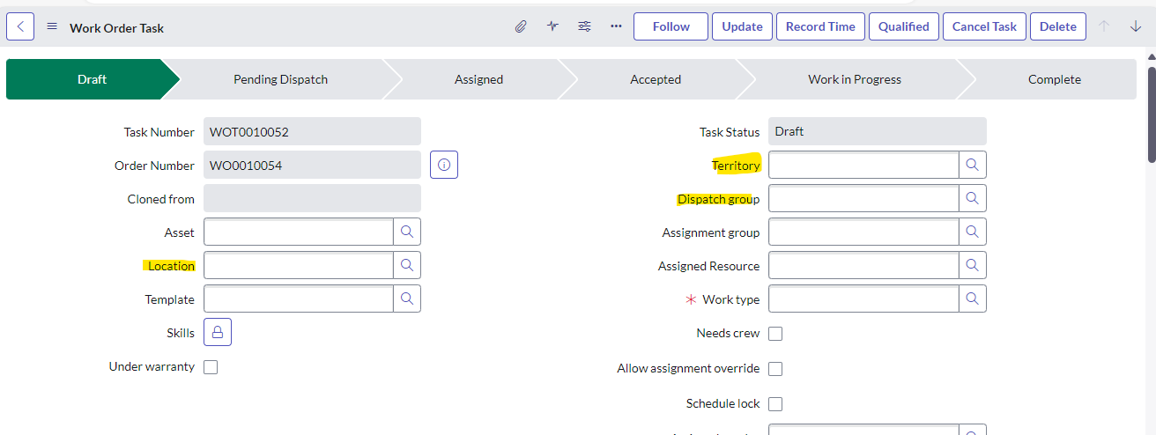Image resolution: width=1156 pixels, height=435 pixels.
Task: Open the more options ellipsis icon
Action: pos(616,26)
